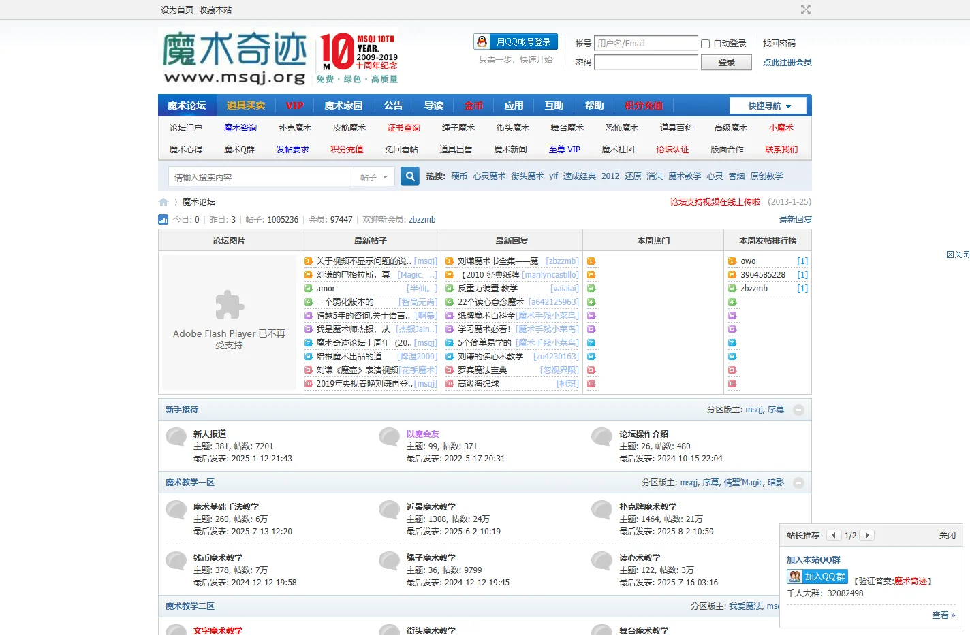
Task: Enable the 自动登录 checkbox
Action: pos(705,44)
